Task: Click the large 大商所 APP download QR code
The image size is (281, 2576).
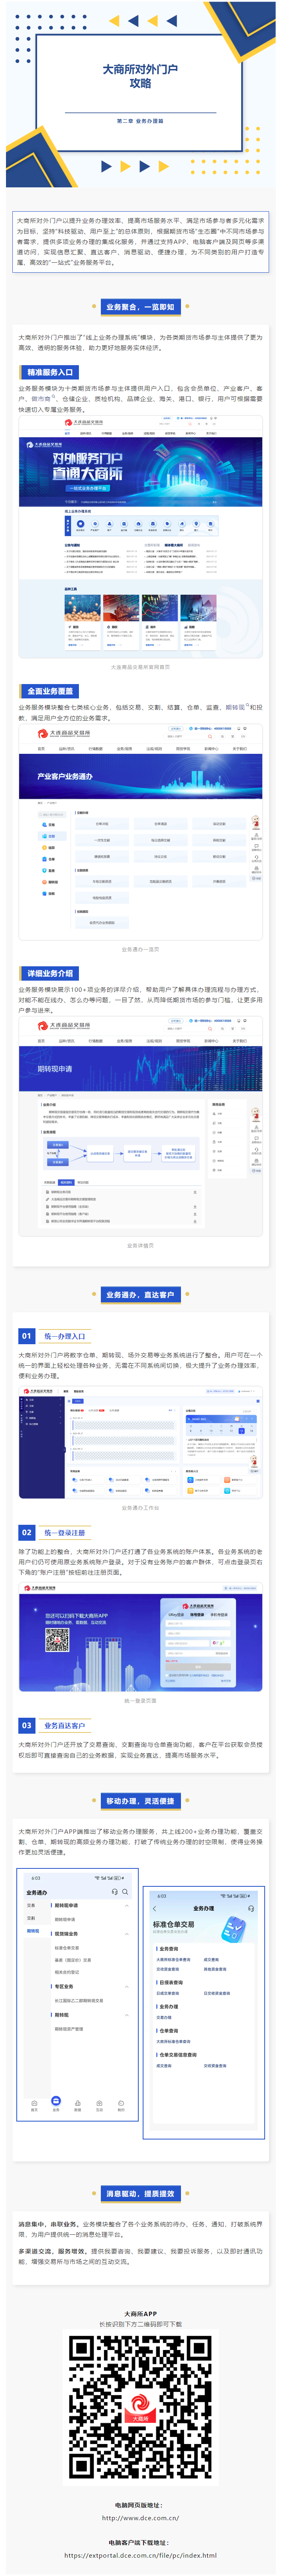Action: pos(140,2406)
